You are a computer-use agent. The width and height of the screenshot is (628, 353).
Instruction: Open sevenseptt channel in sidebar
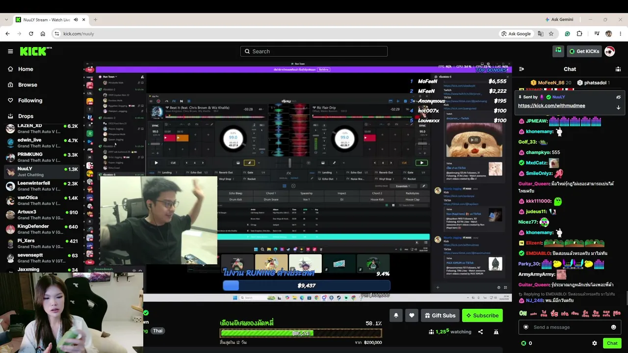pyautogui.click(x=42, y=258)
